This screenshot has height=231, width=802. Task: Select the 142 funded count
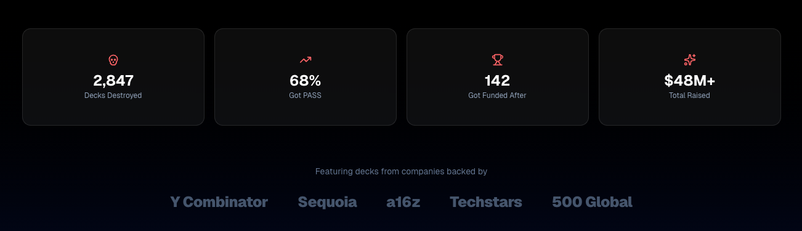pyautogui.click(x=498, y=81)
